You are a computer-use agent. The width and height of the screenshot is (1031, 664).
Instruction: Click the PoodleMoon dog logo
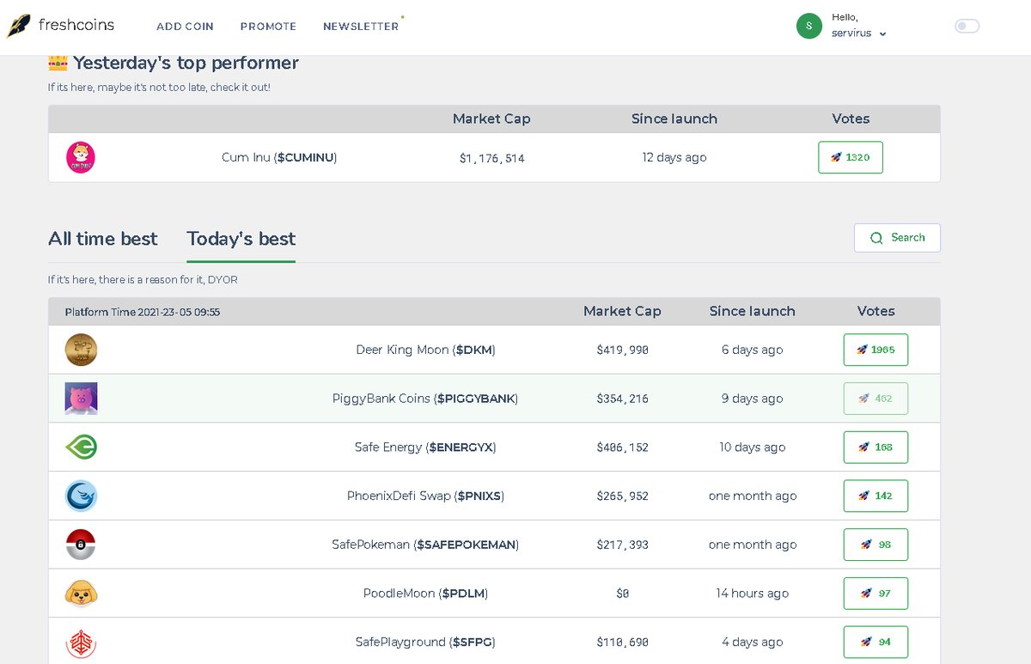coord(81,593)
